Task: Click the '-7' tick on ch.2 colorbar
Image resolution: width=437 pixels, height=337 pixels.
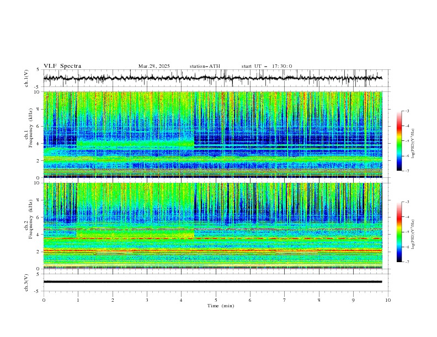Action: click(x=407, y=262)
